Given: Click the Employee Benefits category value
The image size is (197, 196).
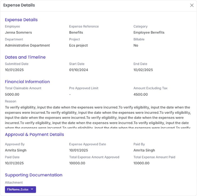Looking at the screenshot, I should point(149,32).
